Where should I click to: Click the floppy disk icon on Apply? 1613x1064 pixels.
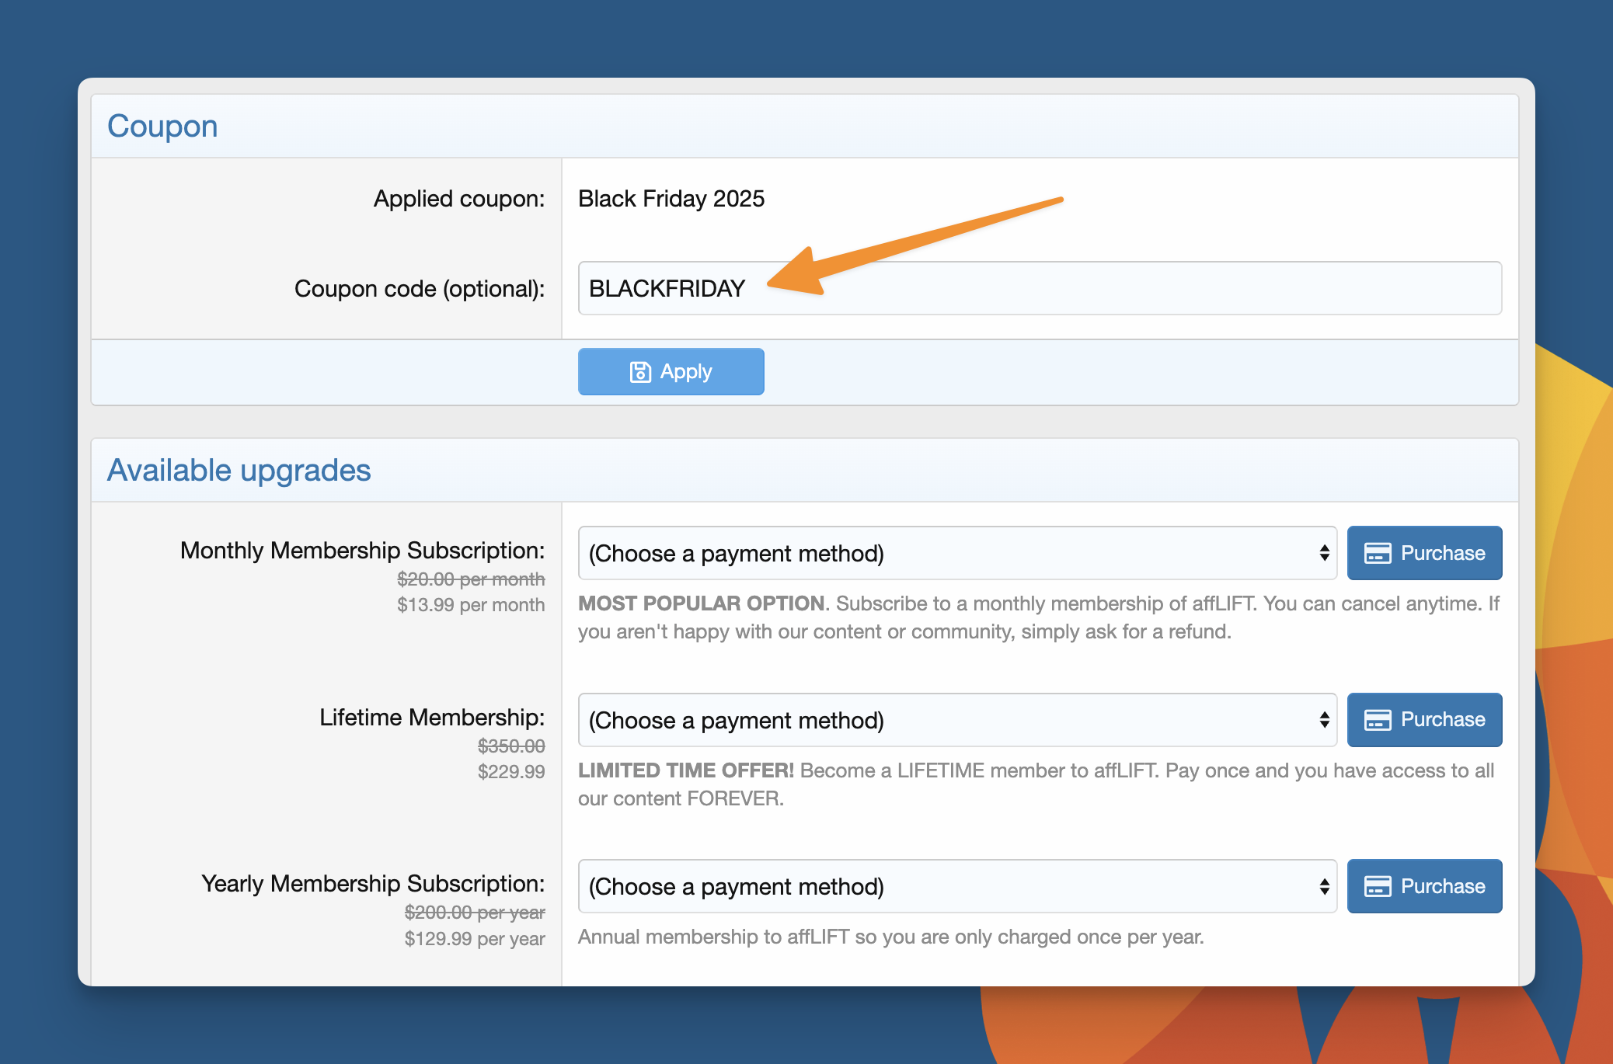639,372
